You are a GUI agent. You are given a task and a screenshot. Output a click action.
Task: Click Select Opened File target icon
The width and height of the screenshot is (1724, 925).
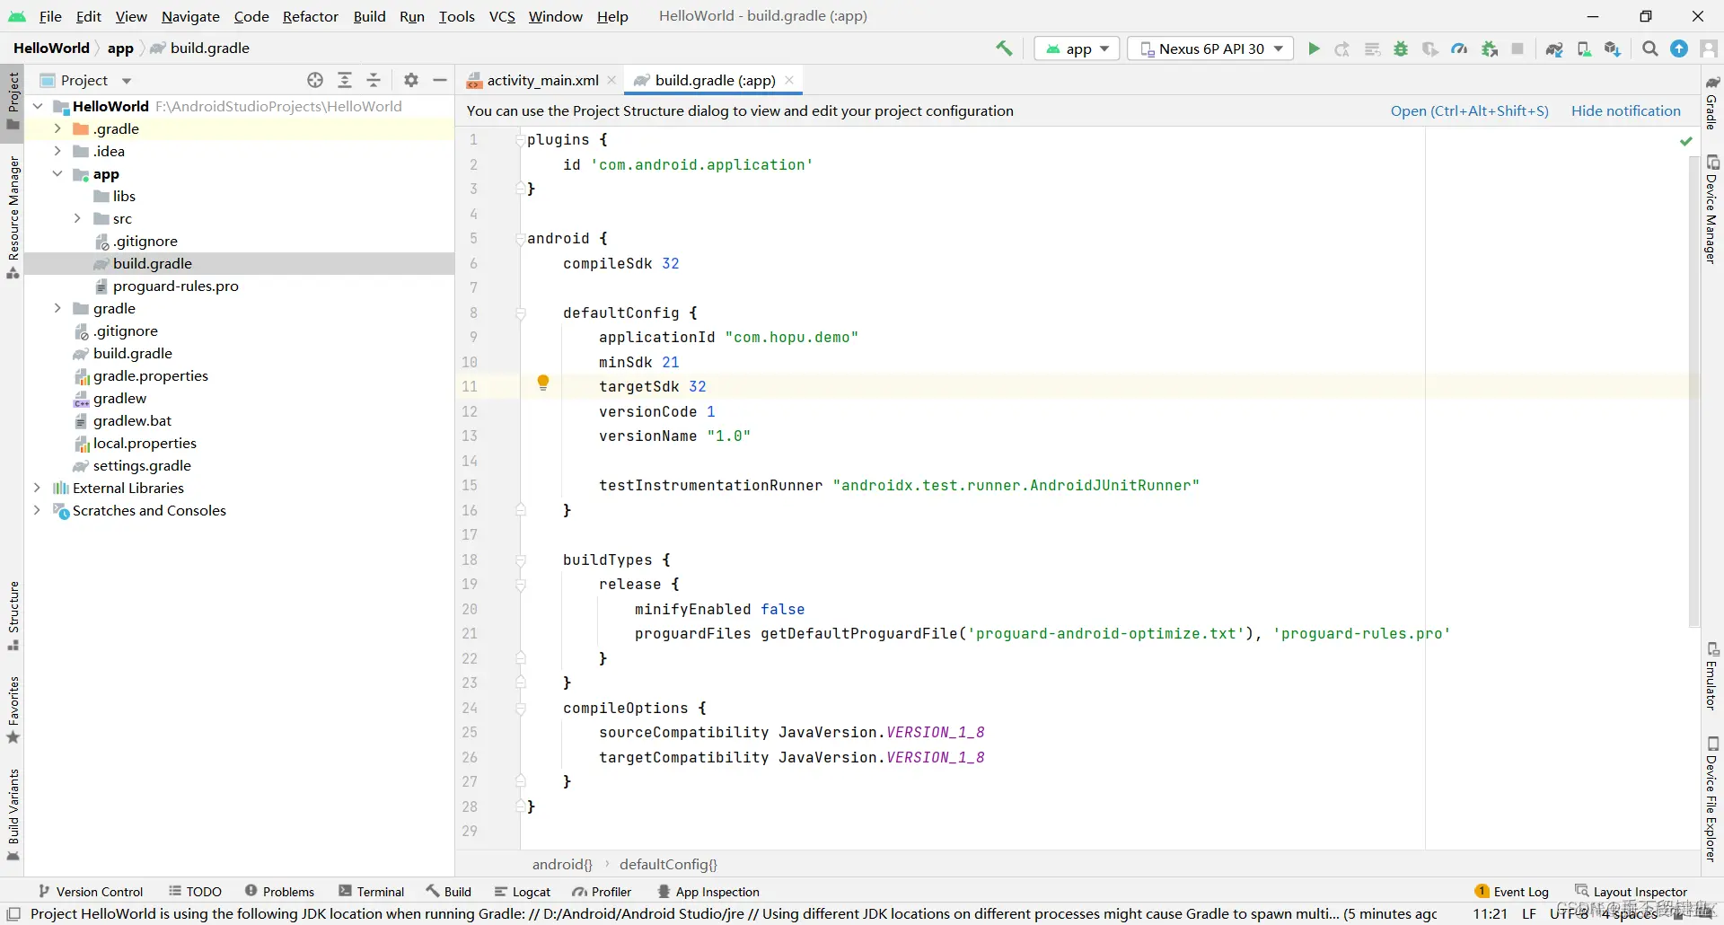pyautogui.click(x=315, y=80)
